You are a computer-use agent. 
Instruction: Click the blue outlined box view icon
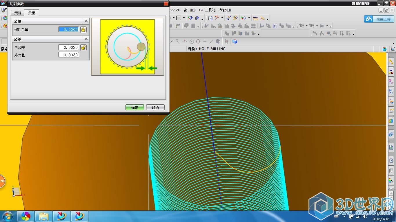pyautogui.click(x=198, y=18)
